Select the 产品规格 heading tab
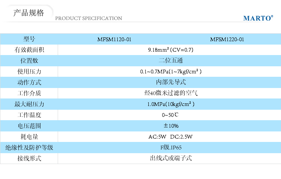 28,13
